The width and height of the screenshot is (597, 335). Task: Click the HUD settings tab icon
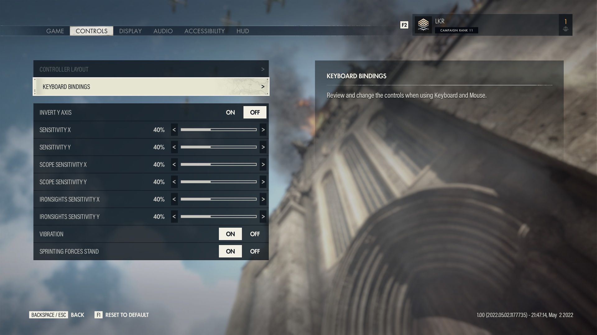point(242,31)
